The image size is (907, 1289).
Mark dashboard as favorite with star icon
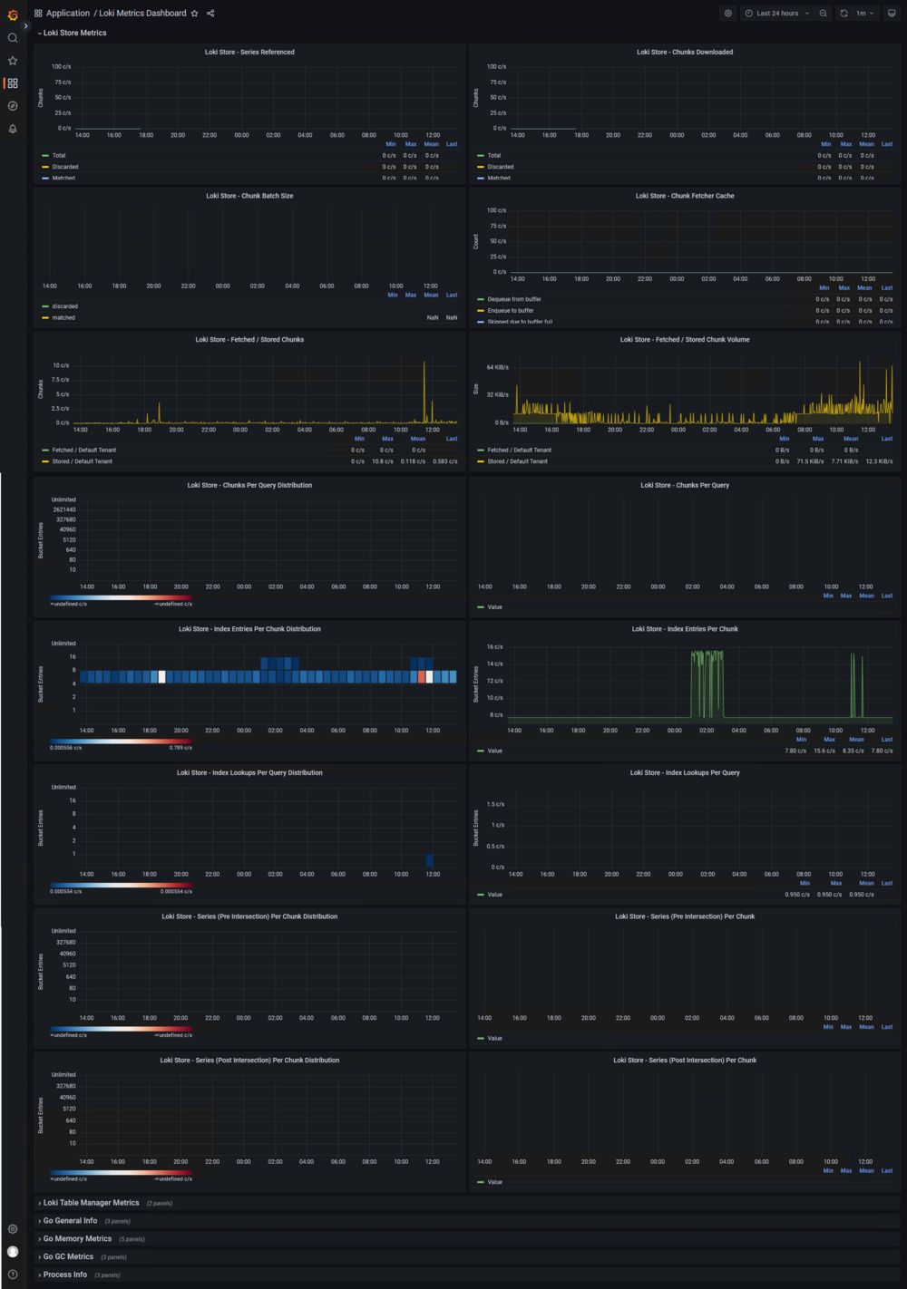(194, 14)
